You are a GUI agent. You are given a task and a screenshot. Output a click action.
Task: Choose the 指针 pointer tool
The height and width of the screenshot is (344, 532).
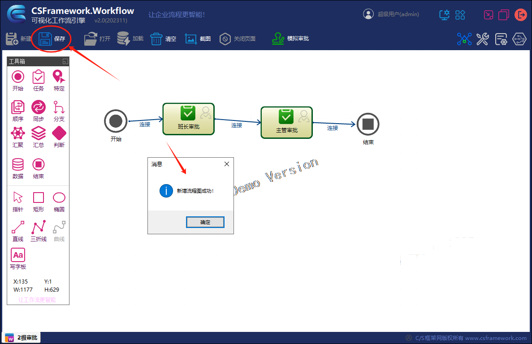(18, 202)
